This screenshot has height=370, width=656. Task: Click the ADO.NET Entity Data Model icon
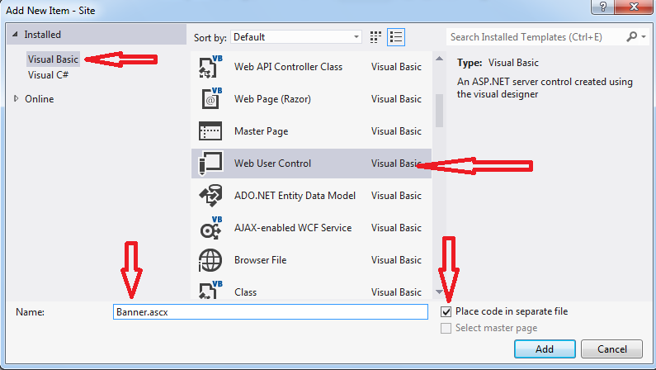[210, 196]
